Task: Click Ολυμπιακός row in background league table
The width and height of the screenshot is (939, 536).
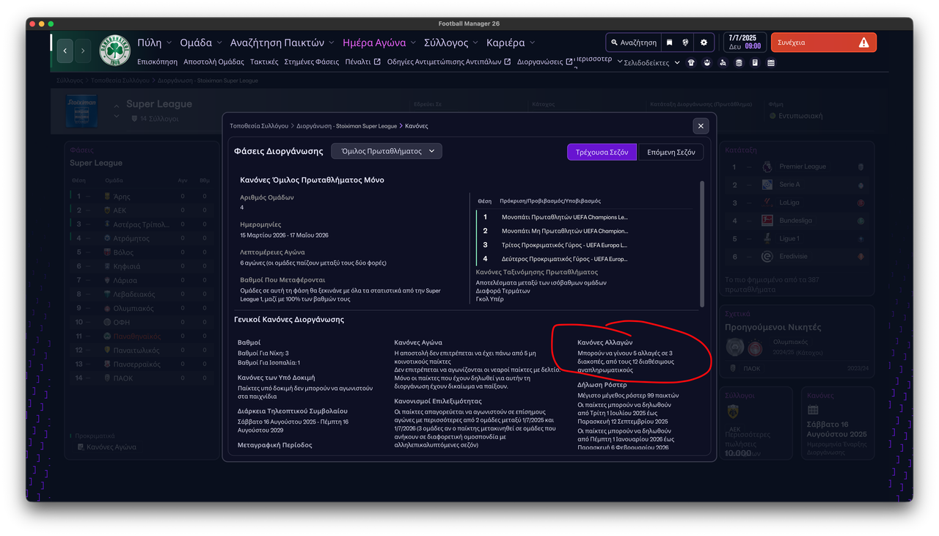Action: [140, 308]
